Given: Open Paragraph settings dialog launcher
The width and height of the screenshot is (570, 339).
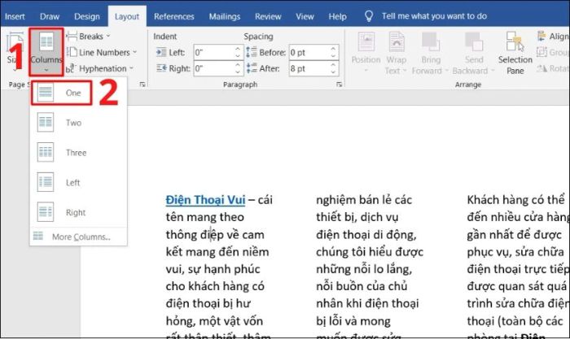Looking at the screenshot, I should 339,85.
